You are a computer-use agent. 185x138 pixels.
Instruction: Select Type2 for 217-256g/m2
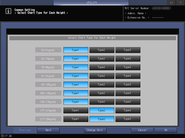coord(102,119)
